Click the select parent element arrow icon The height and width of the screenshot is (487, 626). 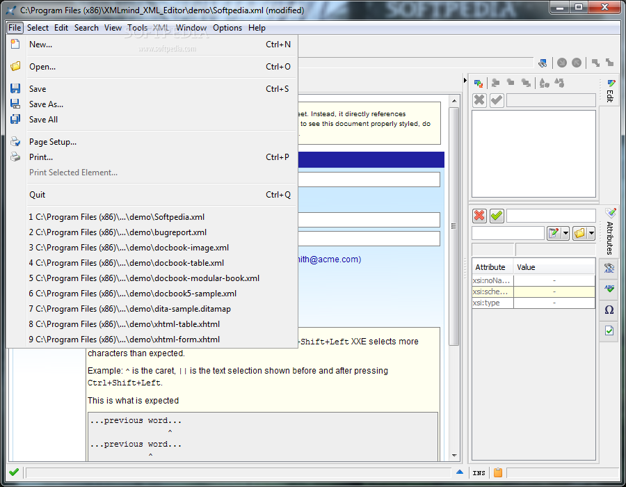pyautogui.click(x=577, y=63)
